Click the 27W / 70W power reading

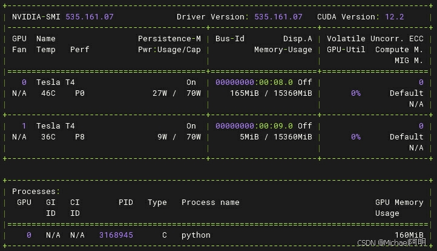click(176, 93)
